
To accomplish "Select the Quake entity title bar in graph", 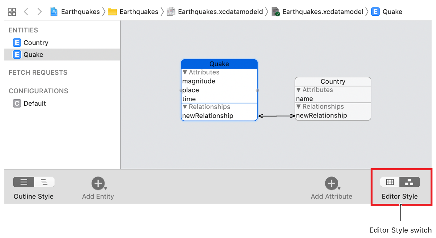I will click(x=219, y=64).
